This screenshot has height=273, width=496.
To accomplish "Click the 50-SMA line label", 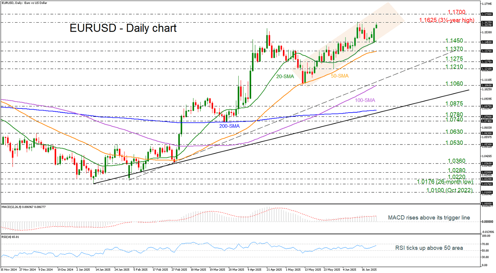I will [340, 76].
